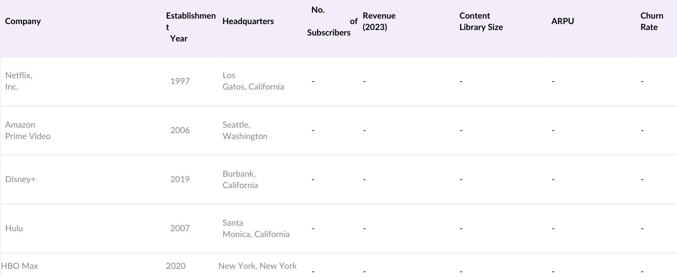Click the Headquarters column header
The height and width of the screenshot is (276, 677).
click(x=248, y=21)
